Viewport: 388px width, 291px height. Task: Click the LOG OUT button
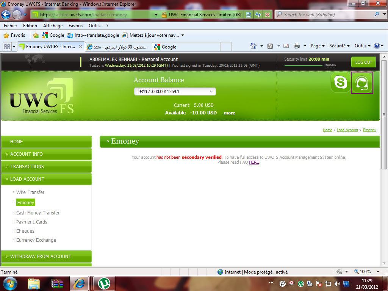click(363, 62)
